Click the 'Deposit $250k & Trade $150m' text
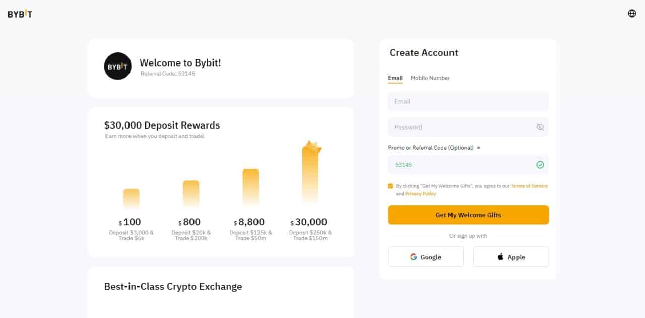The height and width of the screenshot is (318, 645). (310, 235)
